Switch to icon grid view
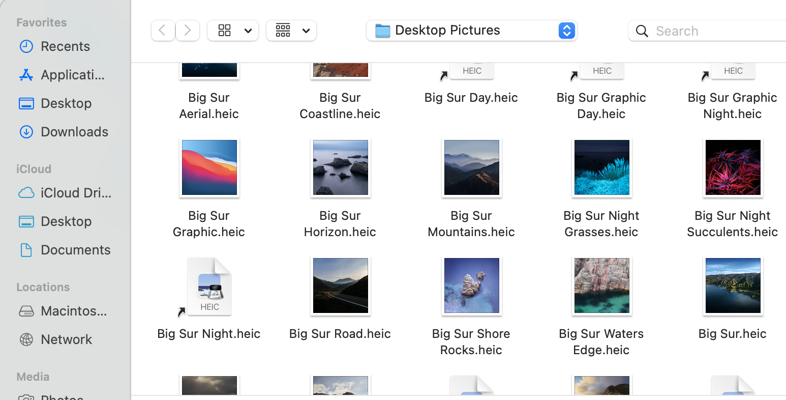Viewport: 786px width, 400px height. tap(225, 31)
